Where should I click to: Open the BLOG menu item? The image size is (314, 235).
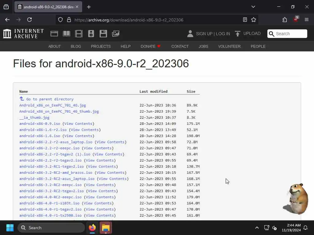[76, 47]
